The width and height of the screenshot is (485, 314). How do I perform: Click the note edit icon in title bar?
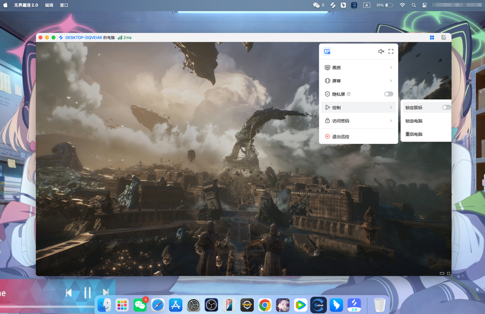coord(444,38)
